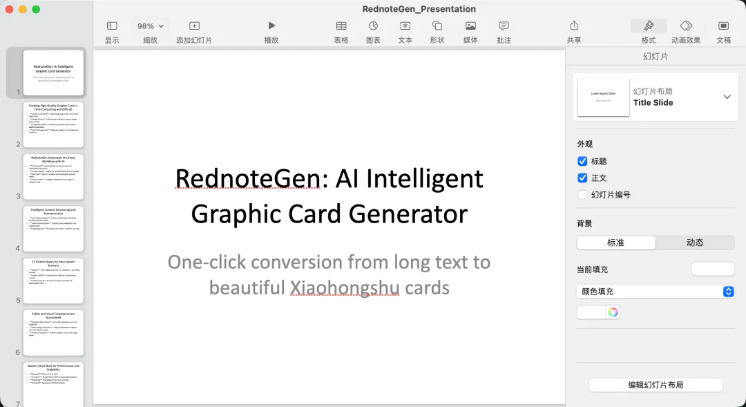Select the 标准 background segment
This screenshot has height=407, width=746.
pyautogui.click(x=615, y=243)
